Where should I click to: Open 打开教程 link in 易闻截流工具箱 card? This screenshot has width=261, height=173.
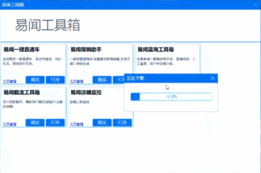coord(10,124)
